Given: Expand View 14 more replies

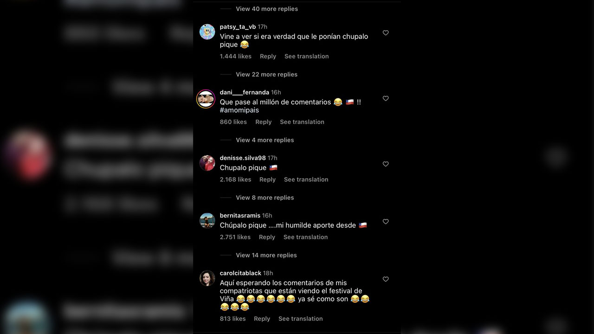Looking at the screenshot, I should [266, 255].
